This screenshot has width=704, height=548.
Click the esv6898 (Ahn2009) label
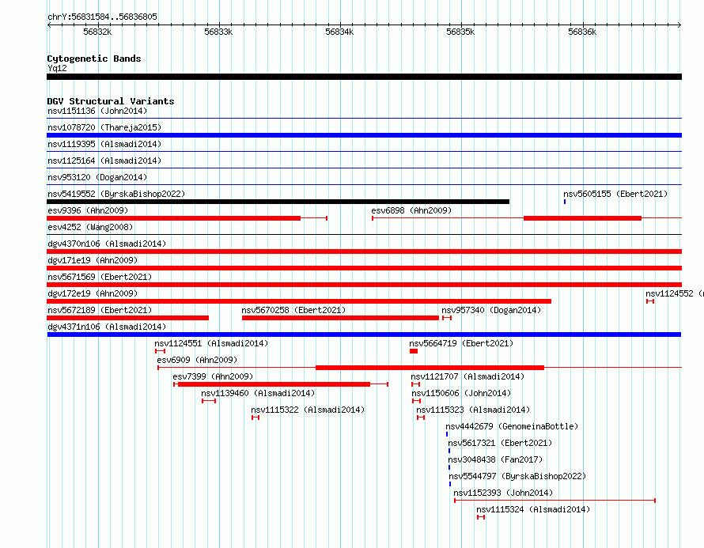[411, 210]
